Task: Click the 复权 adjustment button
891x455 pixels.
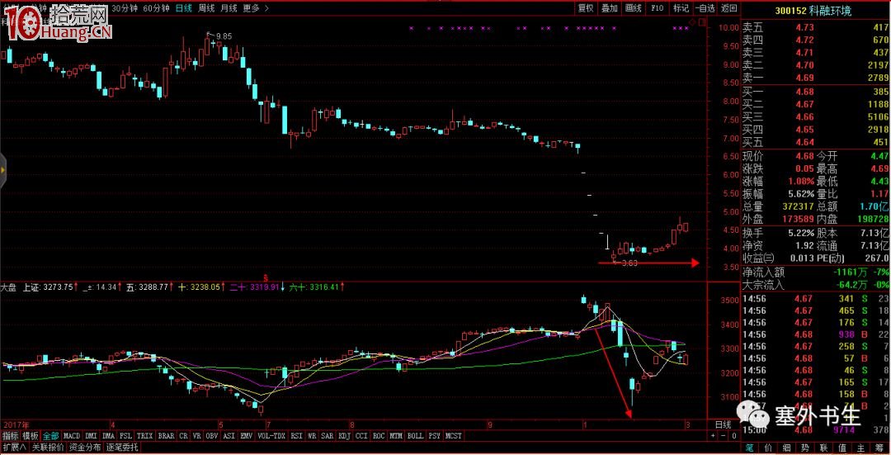Action: pyautogui.click(x=586, y=8)
